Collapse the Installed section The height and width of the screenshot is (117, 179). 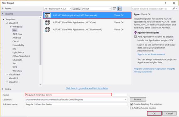tap(3, 14)
